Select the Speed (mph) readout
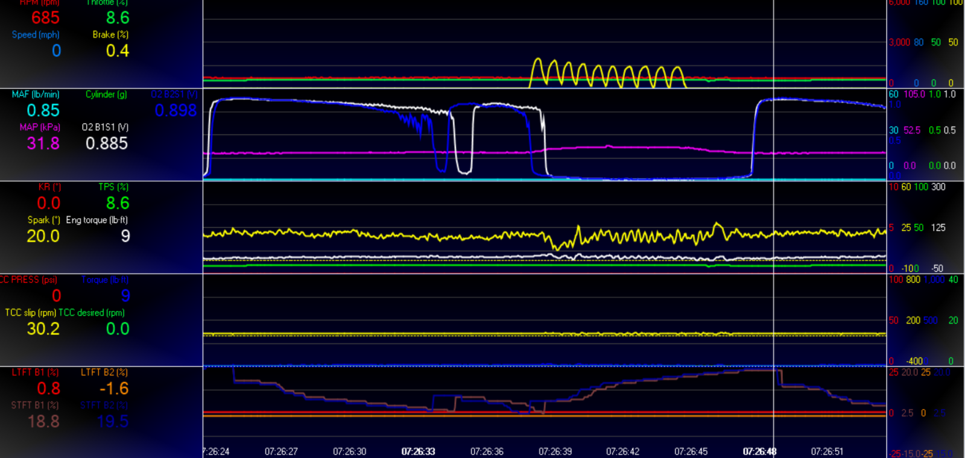This screenshot has height=458, width=965. click(x=56, y=51)
